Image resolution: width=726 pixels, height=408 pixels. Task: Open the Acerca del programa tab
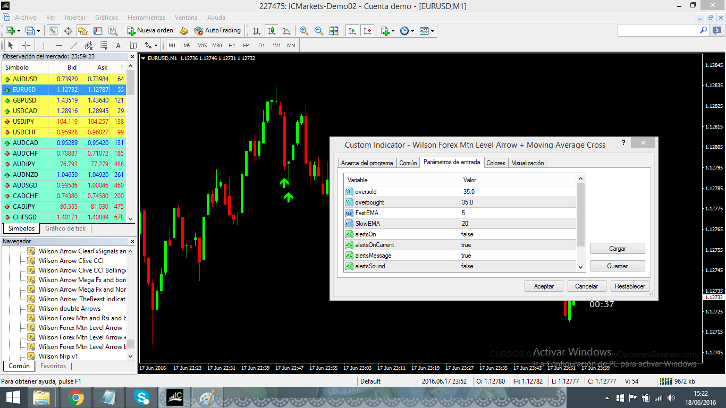(367, 163)
